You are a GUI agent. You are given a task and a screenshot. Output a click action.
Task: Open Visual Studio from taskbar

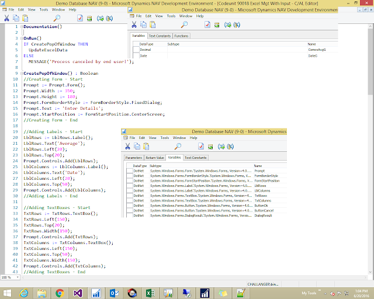click(x=78, y=293)
